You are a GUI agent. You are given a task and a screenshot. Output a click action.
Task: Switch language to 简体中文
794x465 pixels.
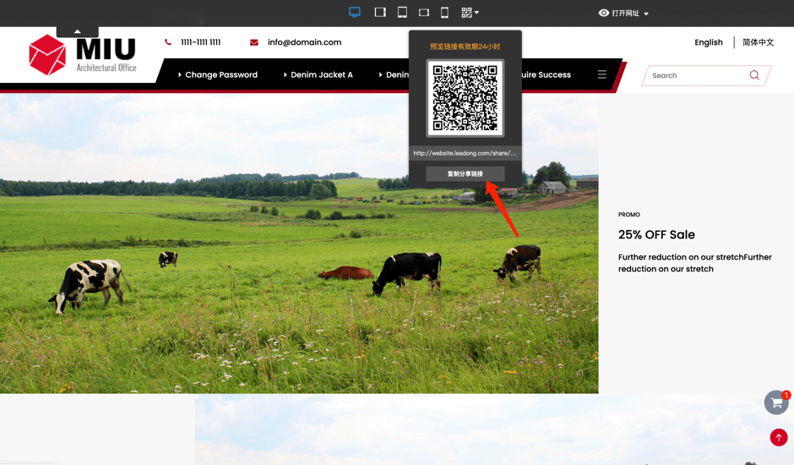(758, 42)
